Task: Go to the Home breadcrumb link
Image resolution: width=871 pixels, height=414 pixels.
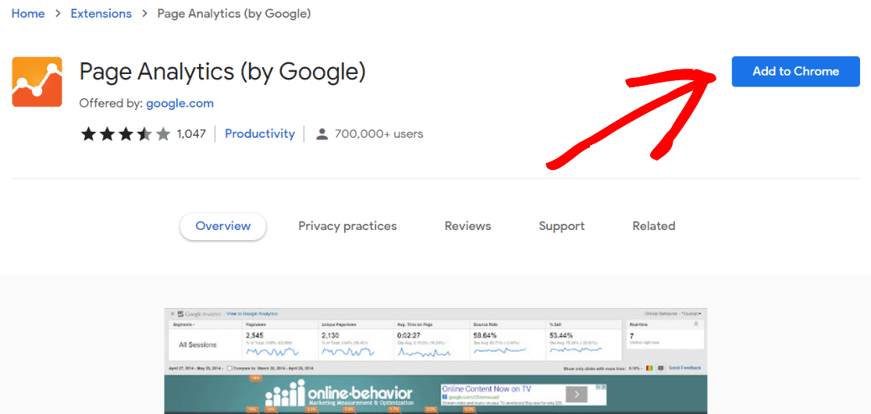Action: 28,14
